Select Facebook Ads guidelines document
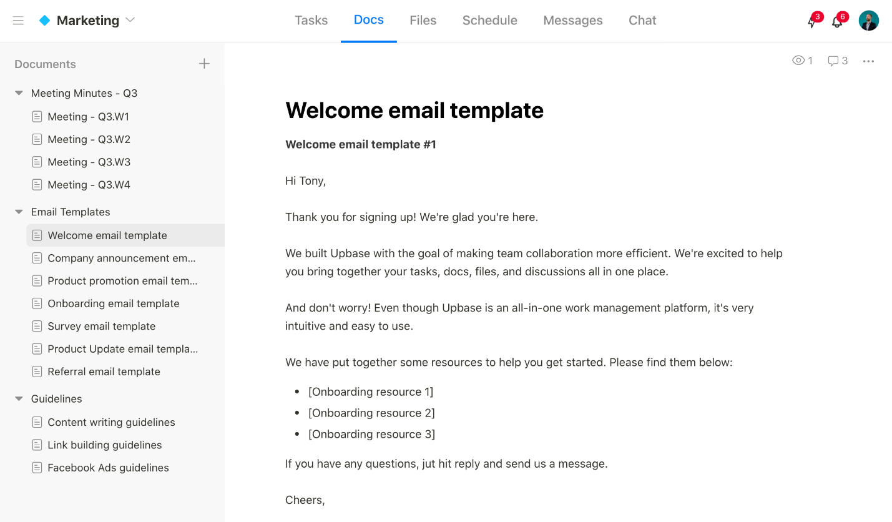892x522 pixels. (x=108, y=468)
